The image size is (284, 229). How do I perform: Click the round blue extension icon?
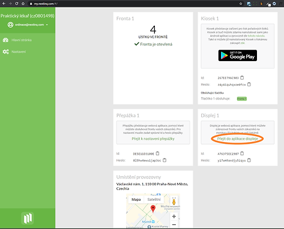point(274,4)
